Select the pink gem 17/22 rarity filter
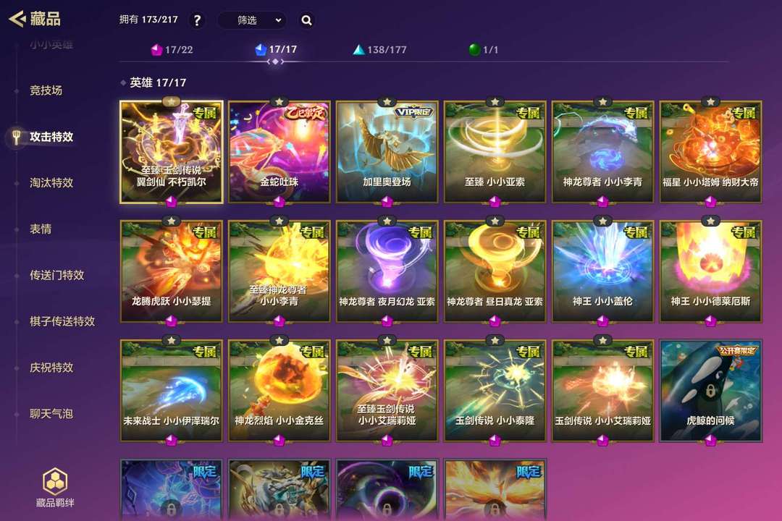 click(172, 50)
